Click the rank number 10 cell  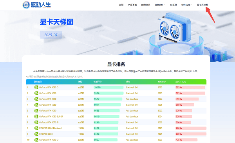pyautogui.click(x=28, y=140)
